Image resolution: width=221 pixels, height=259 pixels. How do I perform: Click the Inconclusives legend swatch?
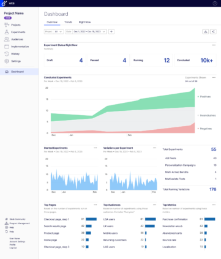click(x=198, y=116)
